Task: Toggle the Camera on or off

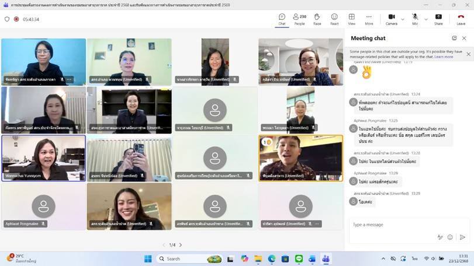Action: tap(390, 19)
